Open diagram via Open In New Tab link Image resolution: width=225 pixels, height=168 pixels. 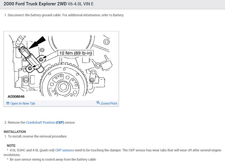pyautogui.click(x=22, y=103)
